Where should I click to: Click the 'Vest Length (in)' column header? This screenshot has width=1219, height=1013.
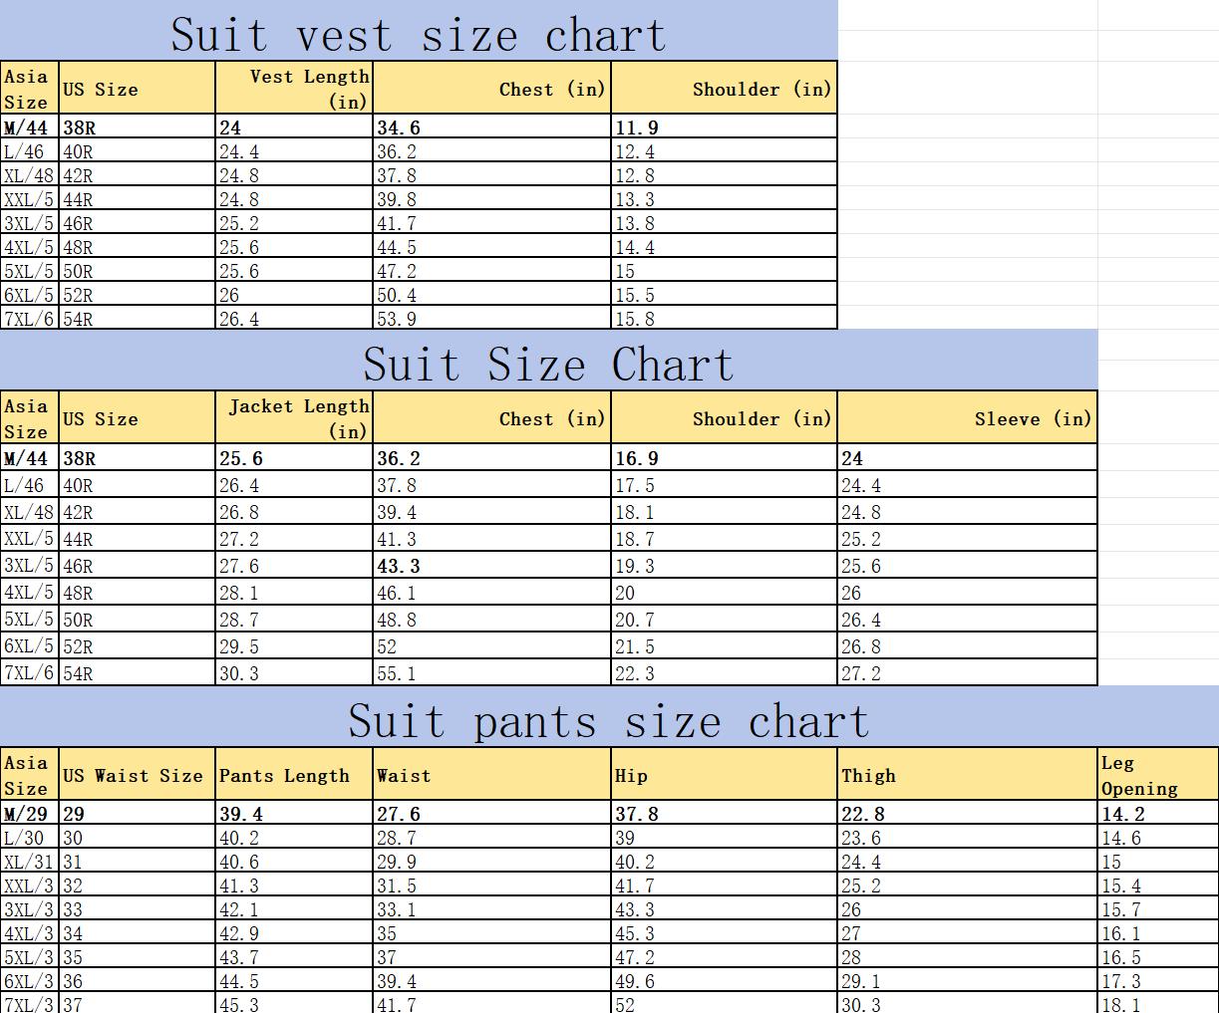295,88
